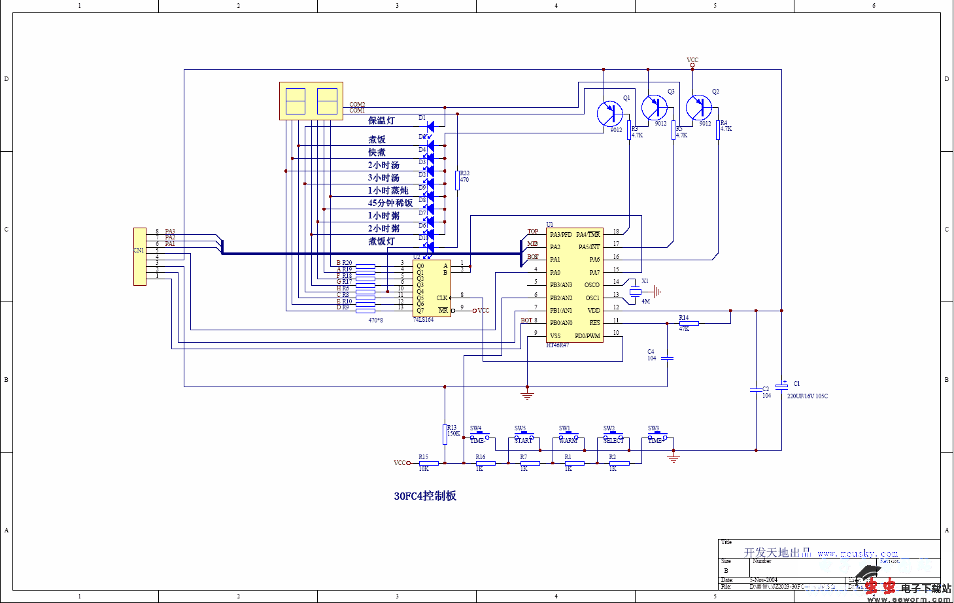This screenshot has width=954, height=603.
Task: Click the SW5 START push switch
Action: (524, 436)
